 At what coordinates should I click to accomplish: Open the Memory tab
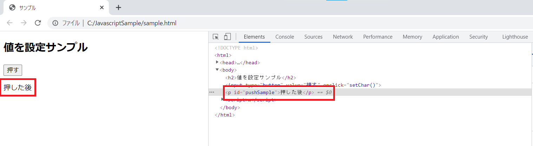pos(413,37)
